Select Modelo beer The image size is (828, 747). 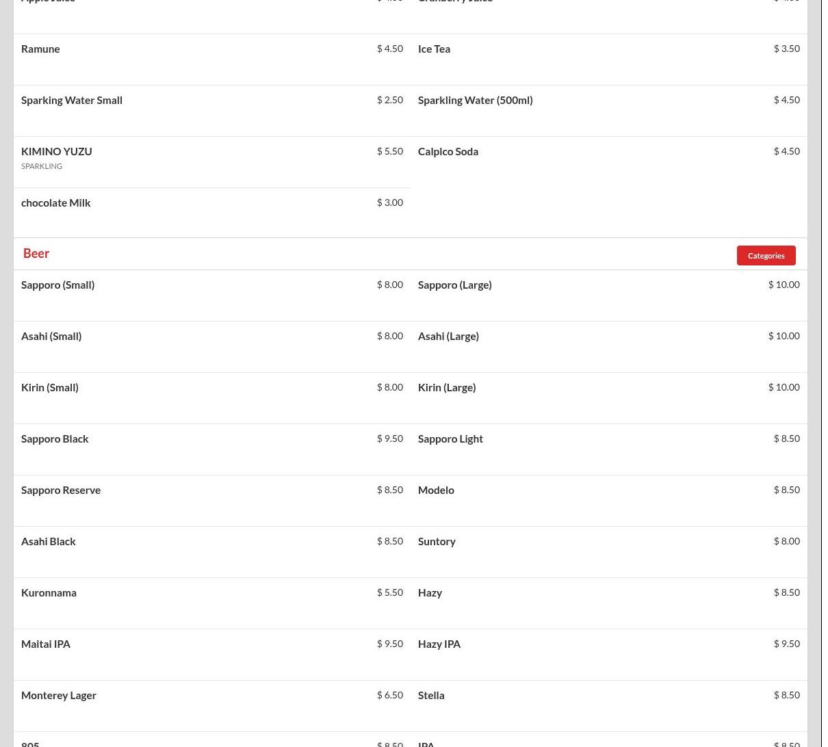[x=436, y=490]
